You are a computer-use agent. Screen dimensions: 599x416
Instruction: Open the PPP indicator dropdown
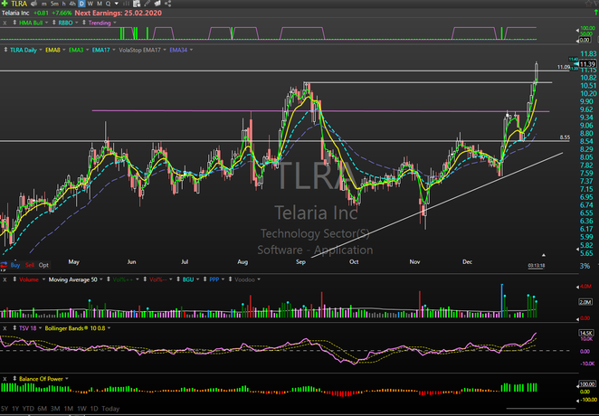coord(223,279)
